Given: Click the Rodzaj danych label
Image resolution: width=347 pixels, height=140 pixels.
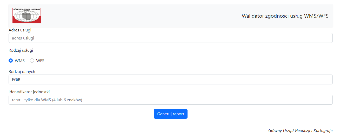Looking at the screenshot, I should point(22,71).
